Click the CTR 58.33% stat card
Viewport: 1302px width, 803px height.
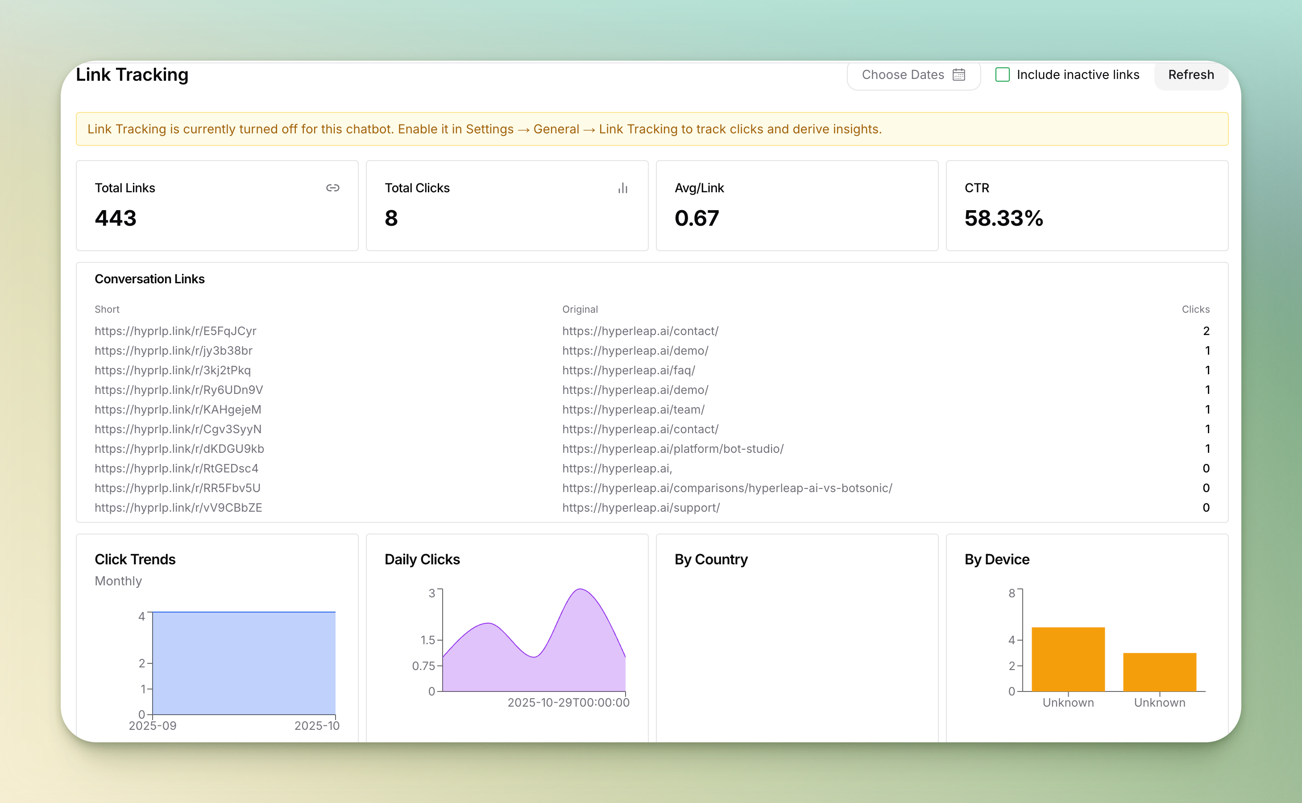(x=1086, y=206)
